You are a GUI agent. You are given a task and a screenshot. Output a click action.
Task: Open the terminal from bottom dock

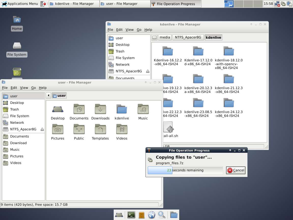click(131, 215)
